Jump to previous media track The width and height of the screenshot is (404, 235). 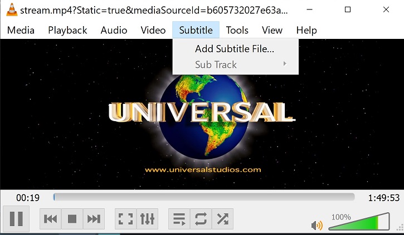tap(51, 219)
